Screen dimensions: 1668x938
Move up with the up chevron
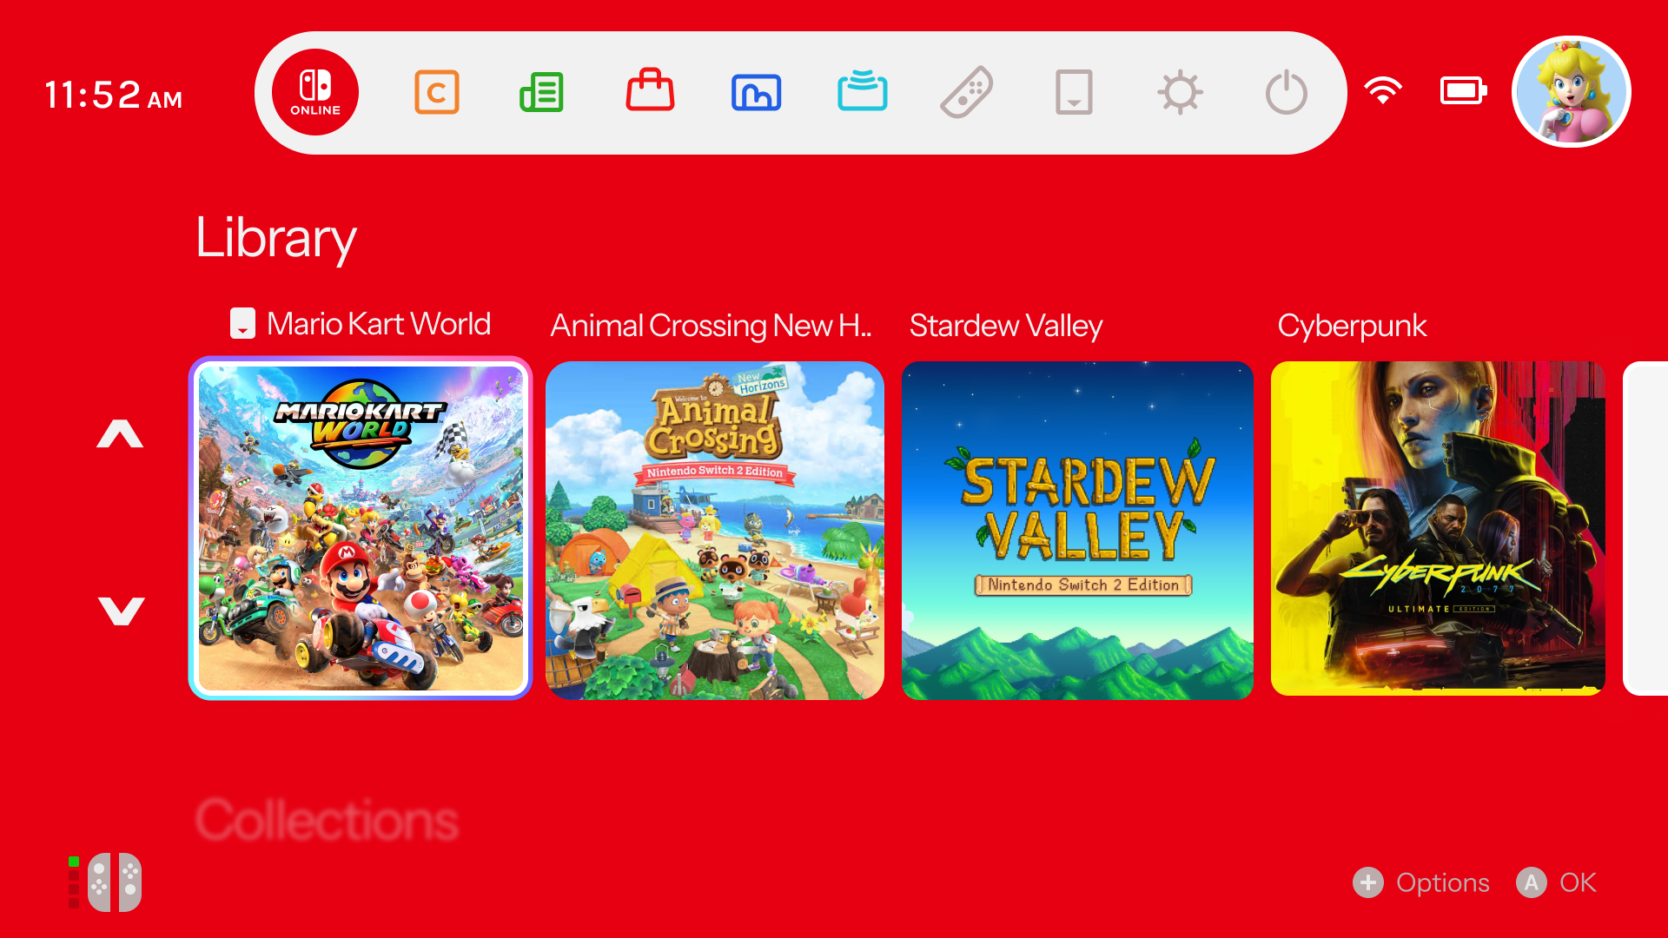point(120,433)
